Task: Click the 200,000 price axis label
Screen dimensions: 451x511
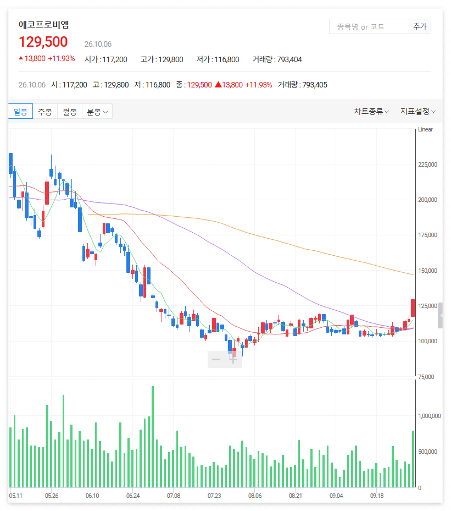Action: click(427, 200)
